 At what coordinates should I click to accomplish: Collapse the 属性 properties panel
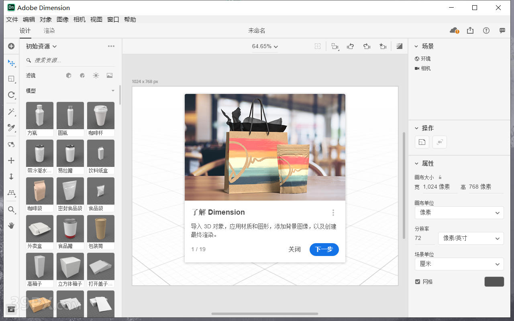tap(416, 164)
